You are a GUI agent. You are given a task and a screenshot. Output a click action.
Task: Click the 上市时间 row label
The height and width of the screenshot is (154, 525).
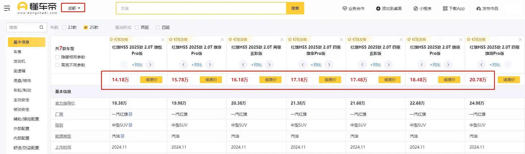63,147
